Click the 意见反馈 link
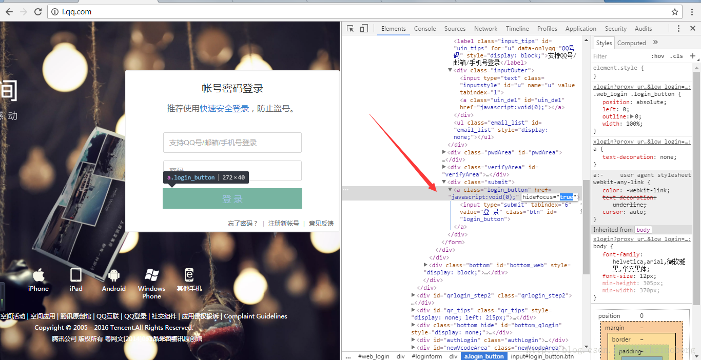Image resolution: width=701 pixels, height=360 pixels. pyautogui.click(x=321, y=224)
